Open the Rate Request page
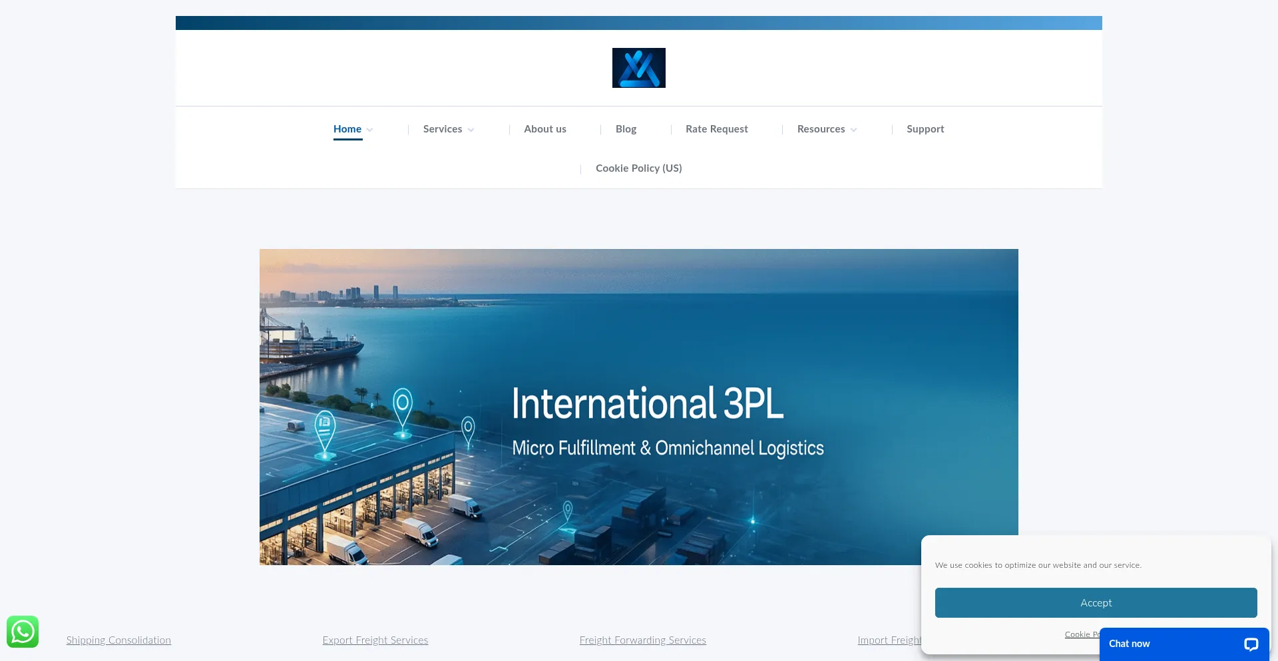The image size is (1278, 661). (717, 129)
